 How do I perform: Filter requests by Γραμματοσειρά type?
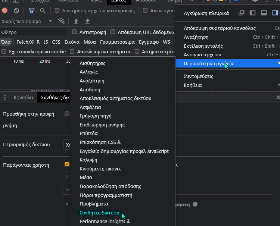click(x=118, y=42)
